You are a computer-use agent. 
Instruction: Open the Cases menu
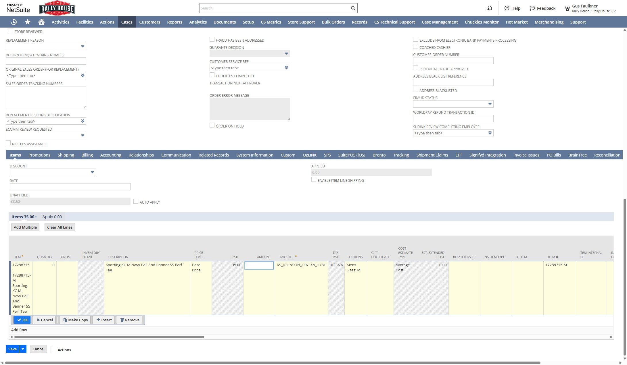pos(127,22)
